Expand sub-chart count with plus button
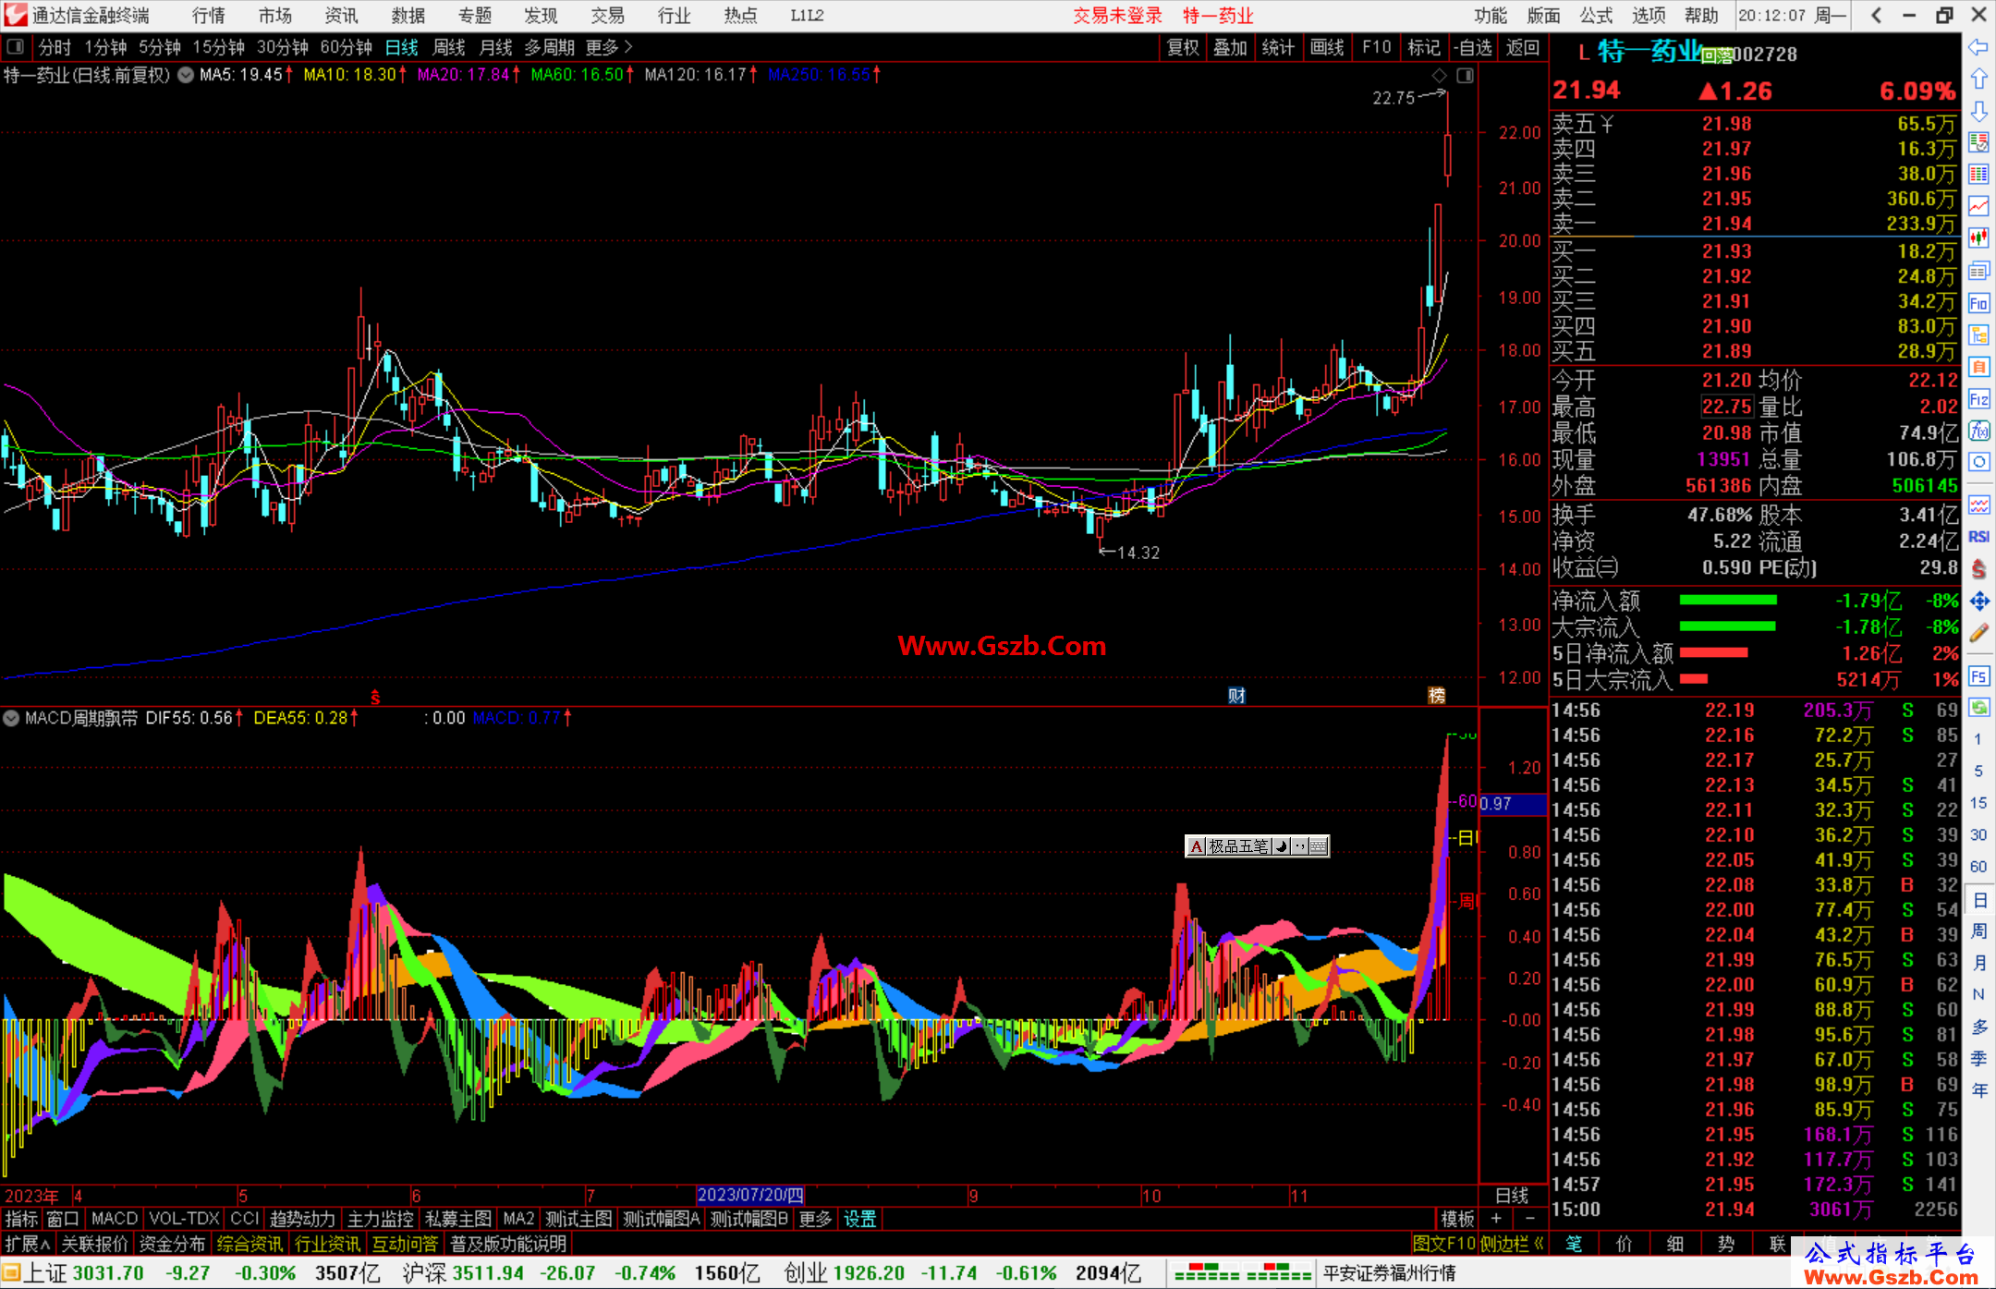1996x1289 pixels. (1496, 1219)
